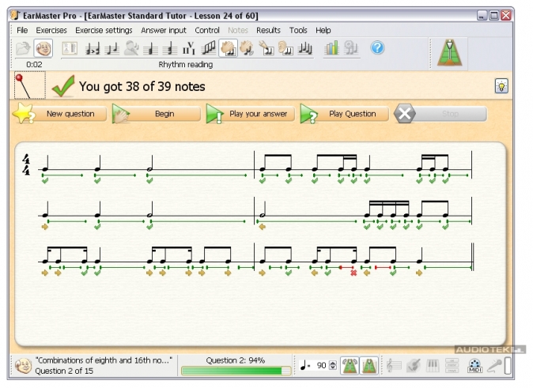Open the Exercises menu
Viewport: 533px width, 388px height.
(x=51, y=30)
